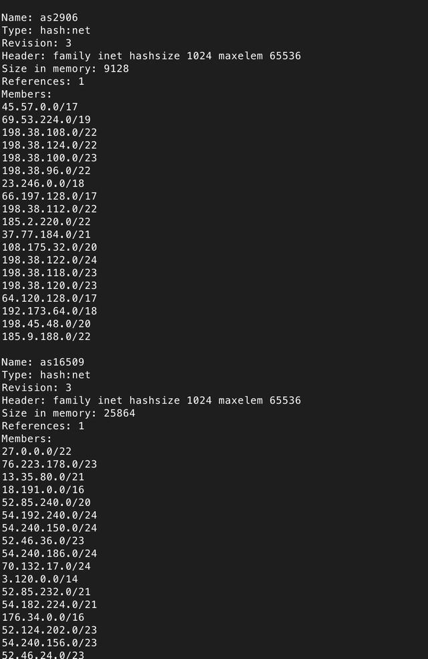
Task: Click the first 'Header: family inet' line
Action: point(151,56)
